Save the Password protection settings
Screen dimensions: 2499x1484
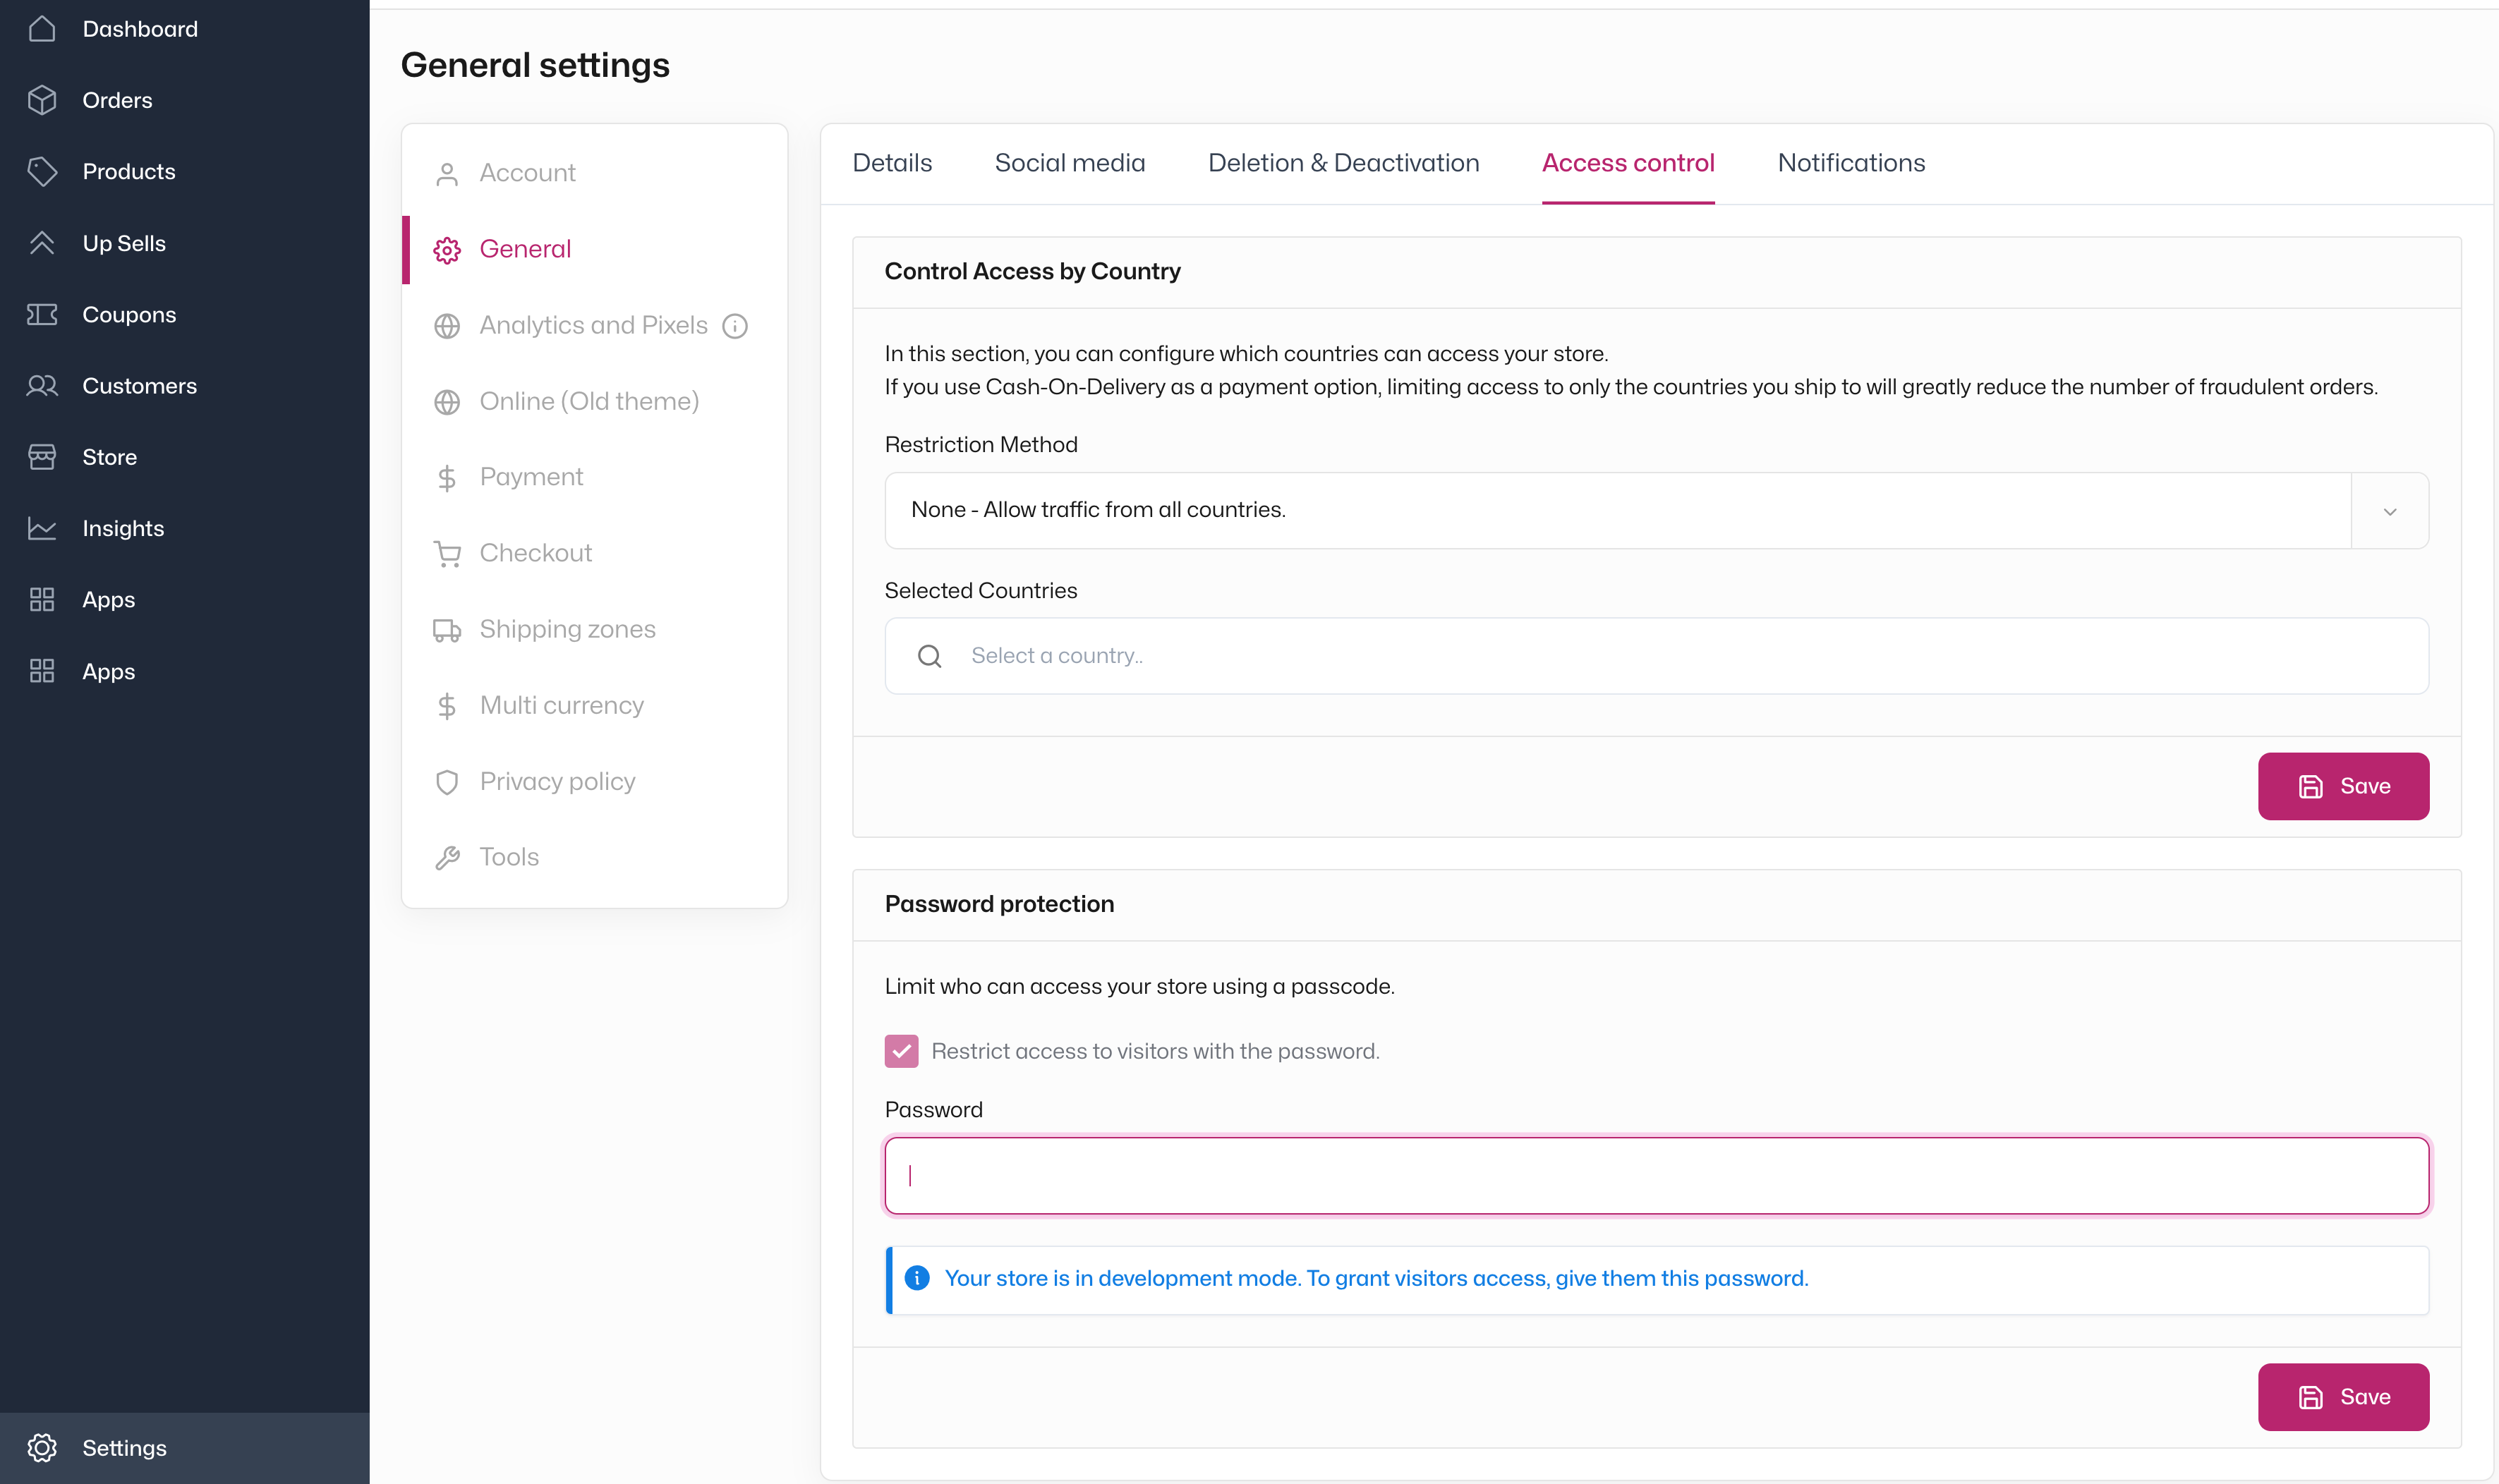click(x=2342, y=1397)
